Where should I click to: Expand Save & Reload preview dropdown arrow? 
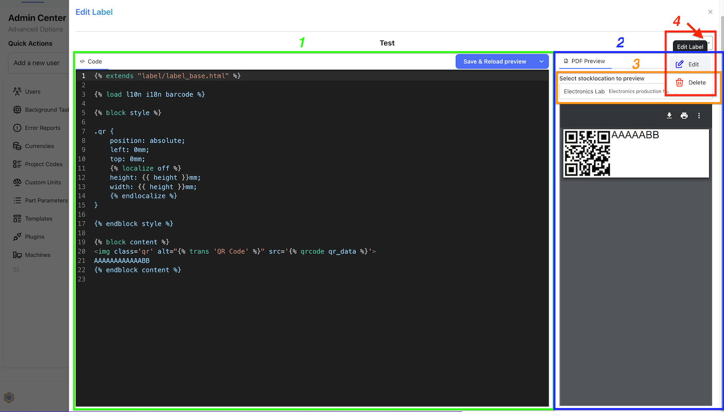(x=541, y=61)
